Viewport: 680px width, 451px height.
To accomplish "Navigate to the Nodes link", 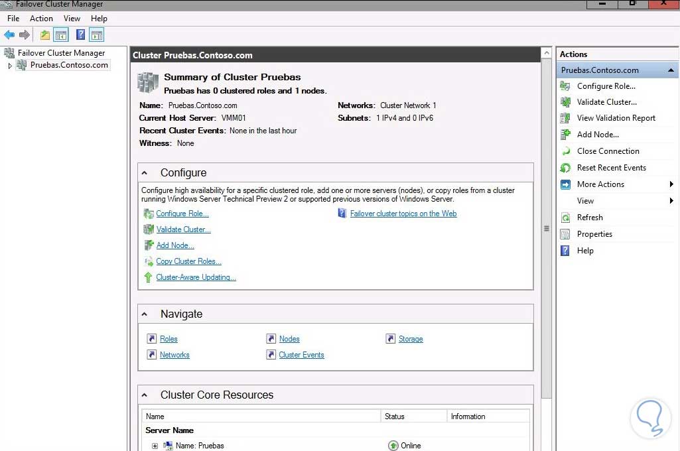I will [289, 339].
